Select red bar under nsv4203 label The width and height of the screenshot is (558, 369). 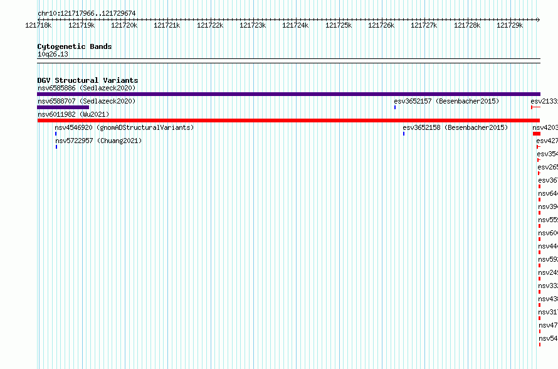(537, 134)
